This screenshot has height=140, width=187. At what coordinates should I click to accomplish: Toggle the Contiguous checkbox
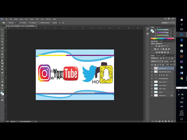(x=30, y=23)
